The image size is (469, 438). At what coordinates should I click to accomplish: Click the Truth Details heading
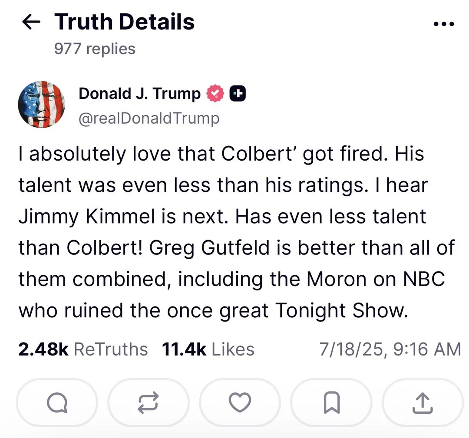(x=125, y=22)
